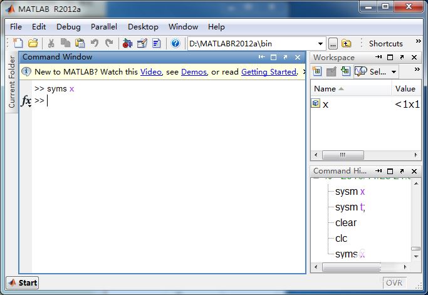Open the fx function browser
Image resolution: width=428 pixels, height=295 pixels.
pyautogui.click(x=26, y=101)
